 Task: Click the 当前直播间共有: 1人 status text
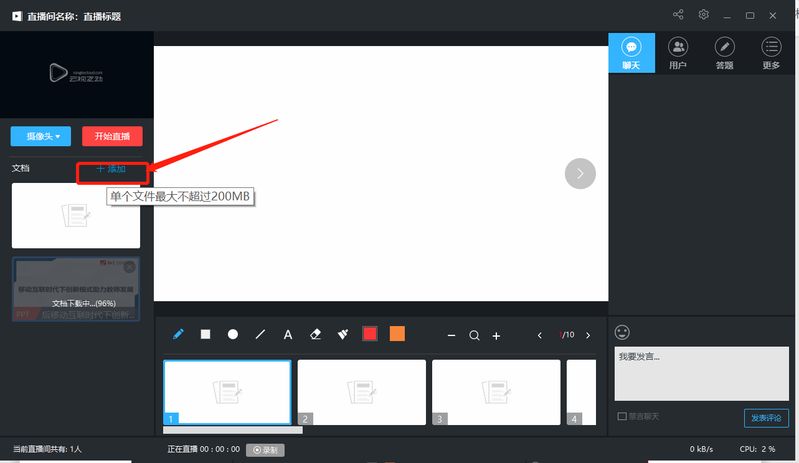pyautogui.click(x=47, y=449)
